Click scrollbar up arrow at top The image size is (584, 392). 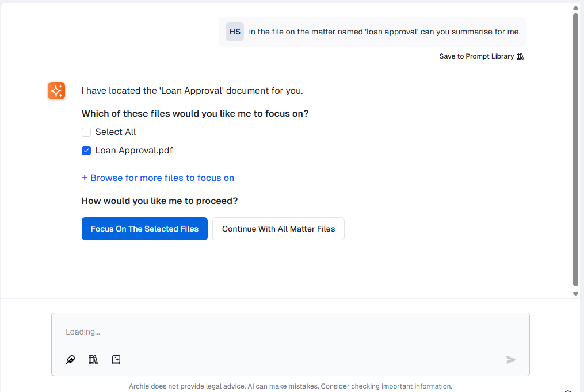point(575,8)
